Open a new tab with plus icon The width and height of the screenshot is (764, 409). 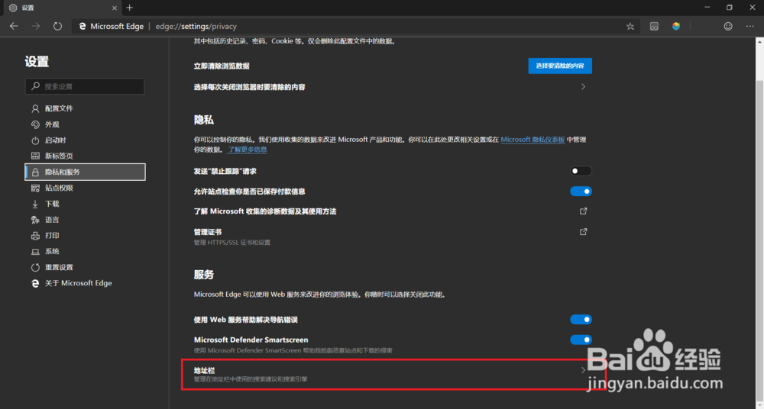click(x=130, y=8)
